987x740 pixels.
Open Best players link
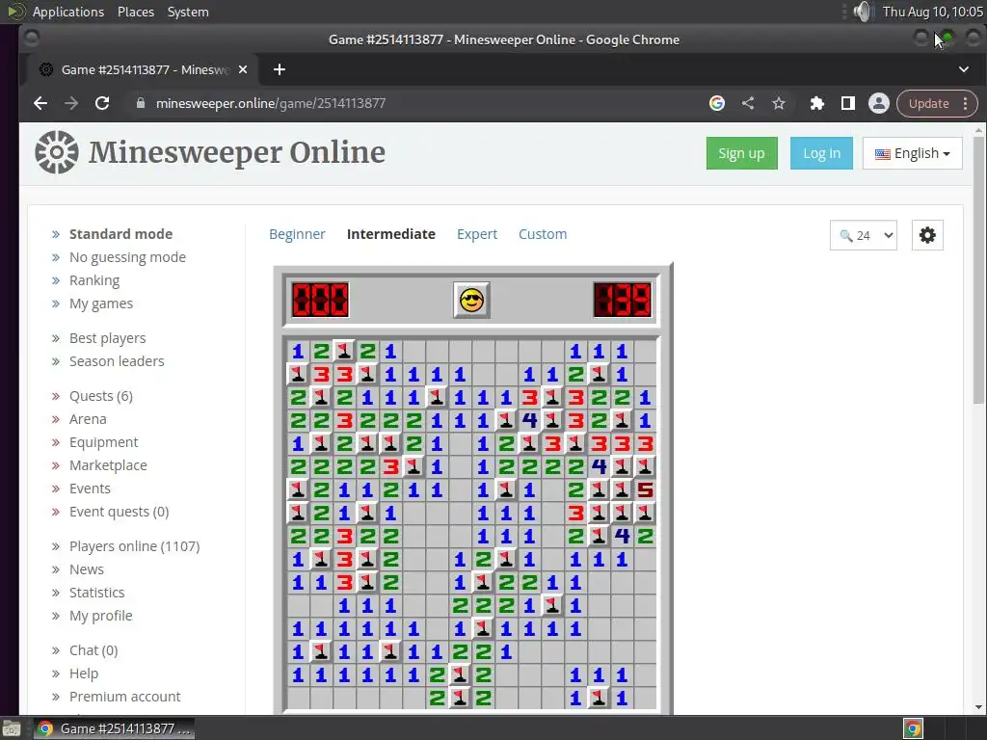[x=108, y=338]
